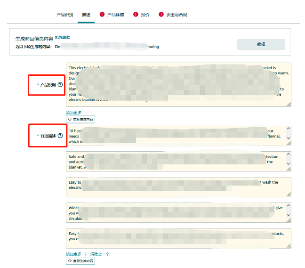This screenshot has height=268, width=305.
Task: Select the 描述 tab
Action: coord(86,15)
